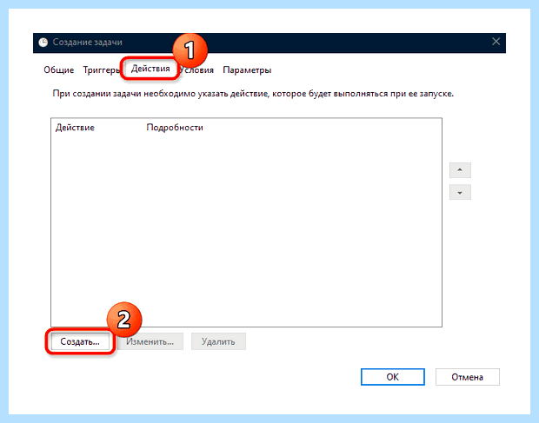Move action up with up arrow

click(x=460, y=170)
